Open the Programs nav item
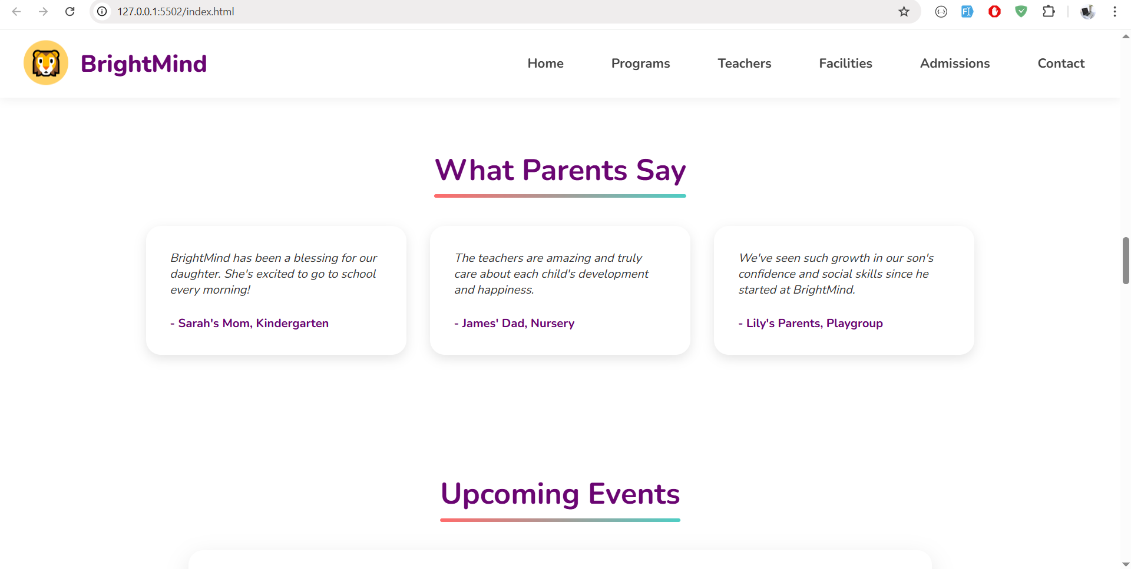This screenshot has height=569, width=1131. point(640,64)
